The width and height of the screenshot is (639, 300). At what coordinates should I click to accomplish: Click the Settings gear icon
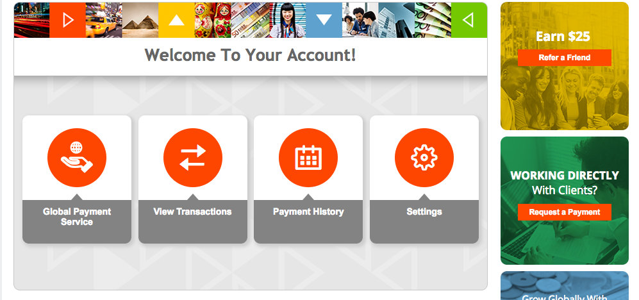pos(424,158)
